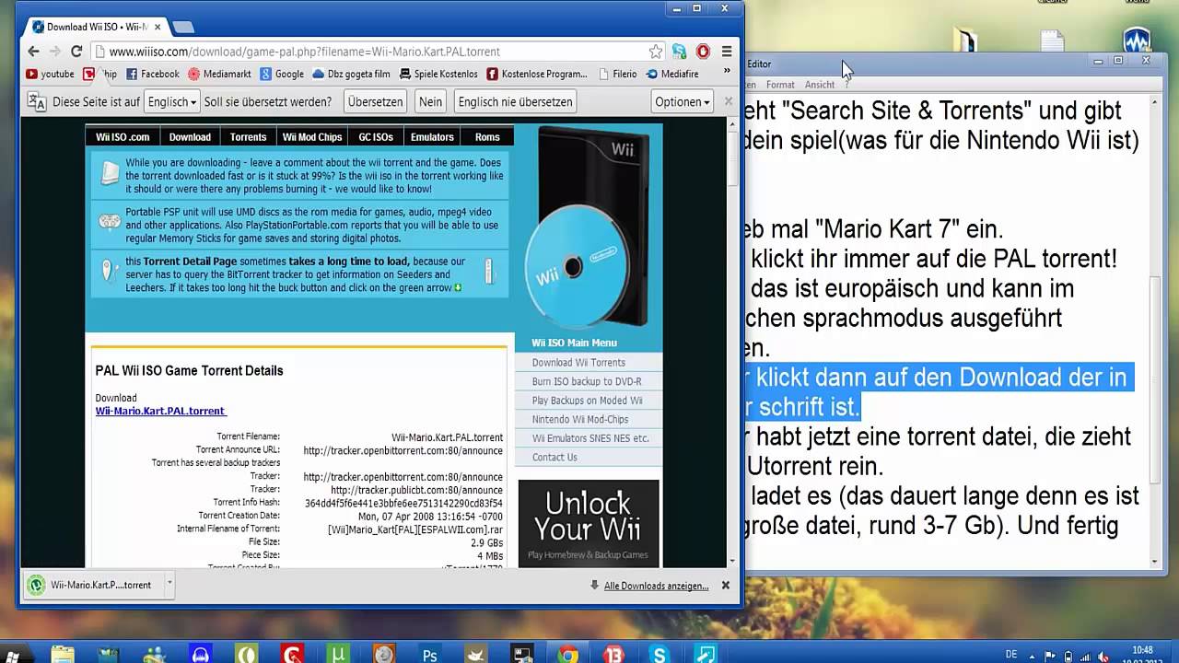Open the Ansicht menu in Editor
The image size is (1179, 663).
[x=820, y=85]
